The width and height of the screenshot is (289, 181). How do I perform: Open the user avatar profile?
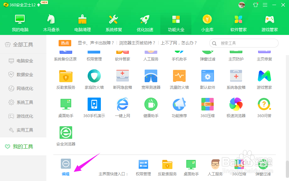click(x=242, y=5)
